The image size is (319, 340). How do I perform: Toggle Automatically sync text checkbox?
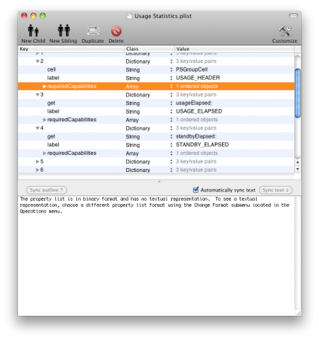pos(196,190)
